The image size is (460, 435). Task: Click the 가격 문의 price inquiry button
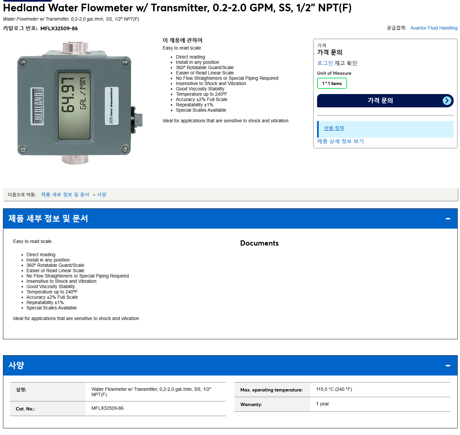pos(385,101)
